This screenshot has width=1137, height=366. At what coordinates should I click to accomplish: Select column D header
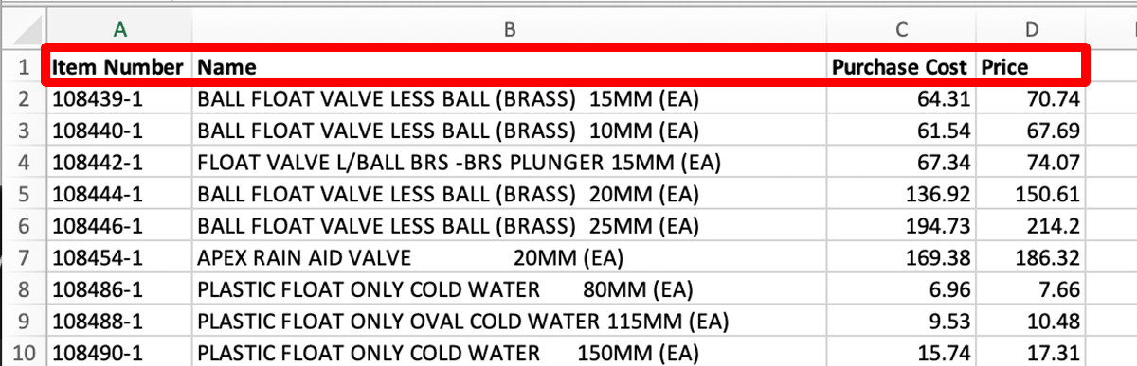click(x=1032, y=29)
